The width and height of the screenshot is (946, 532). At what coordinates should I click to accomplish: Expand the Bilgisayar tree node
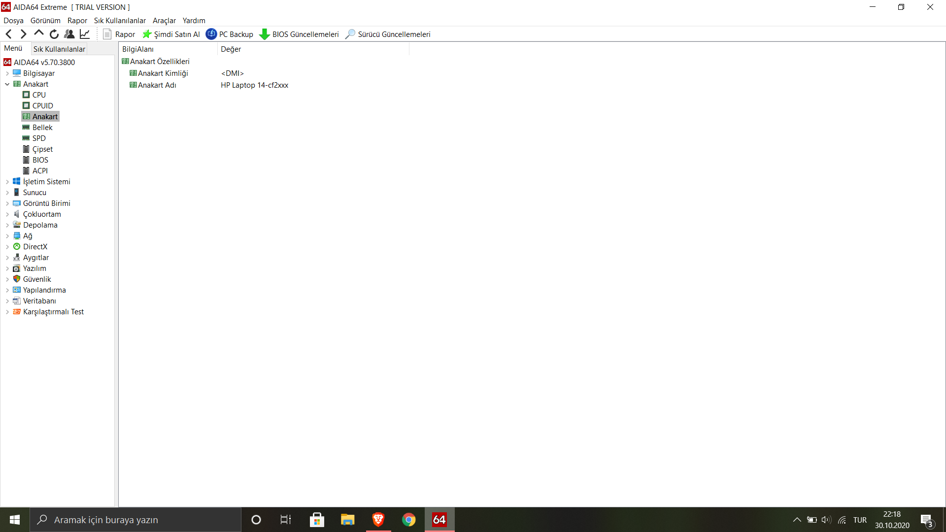tap(7, 73)
